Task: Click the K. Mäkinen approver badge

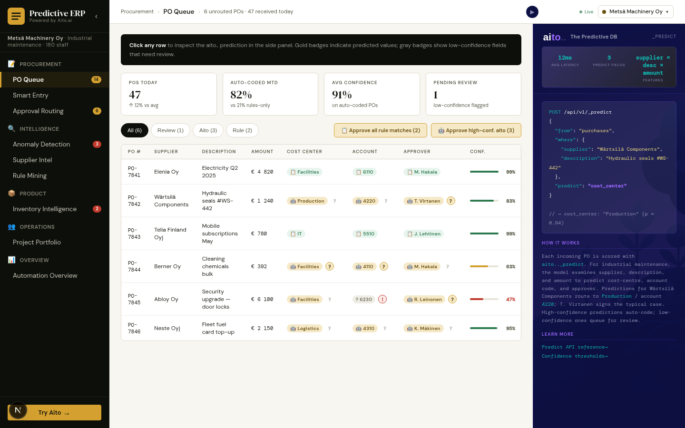Action: (x=424, y=329)
